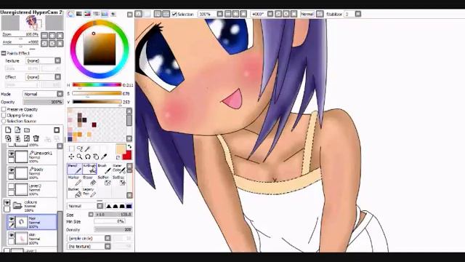Enable Clipping Group checkbox
Screen dimensions: 465x262
[x=4, y=115]
